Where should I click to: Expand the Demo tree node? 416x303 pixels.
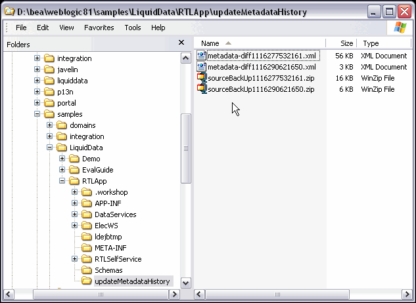[62, 159]
